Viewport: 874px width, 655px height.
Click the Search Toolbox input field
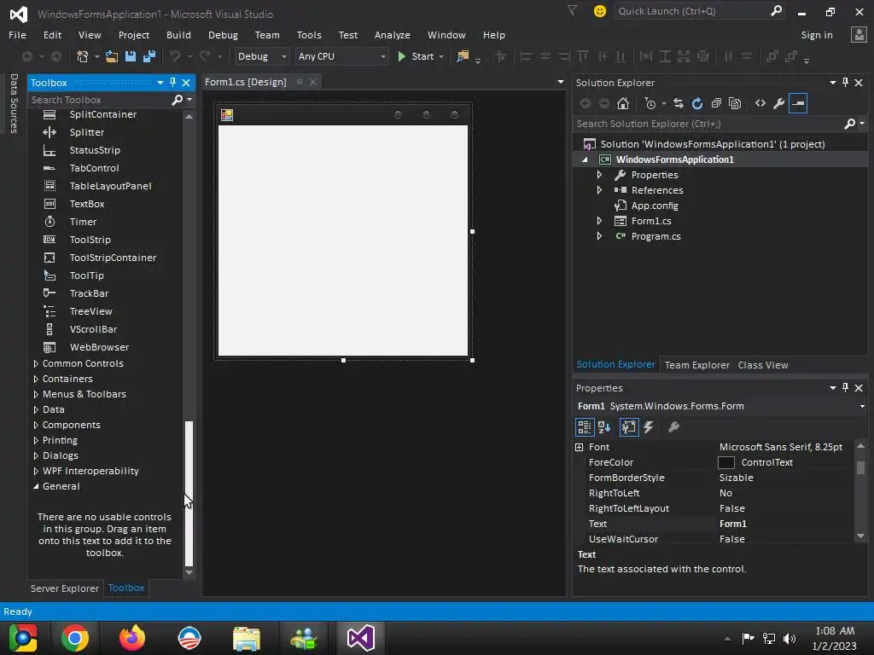pyautogui.click(x=99, y=100)
